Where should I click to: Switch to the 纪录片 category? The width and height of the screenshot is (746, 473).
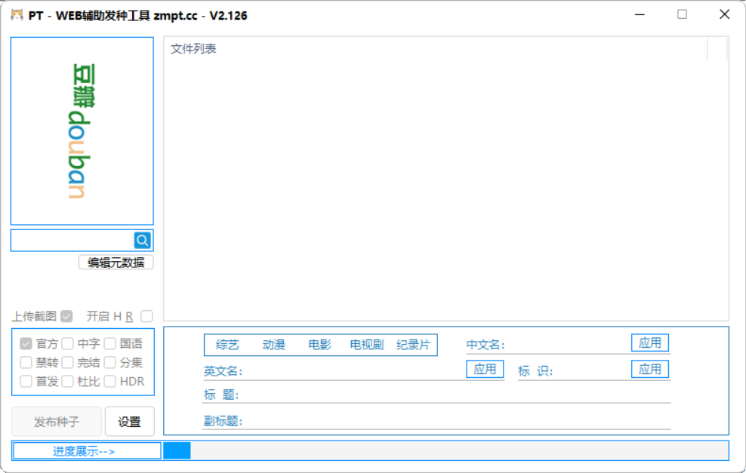coord(415,344)
